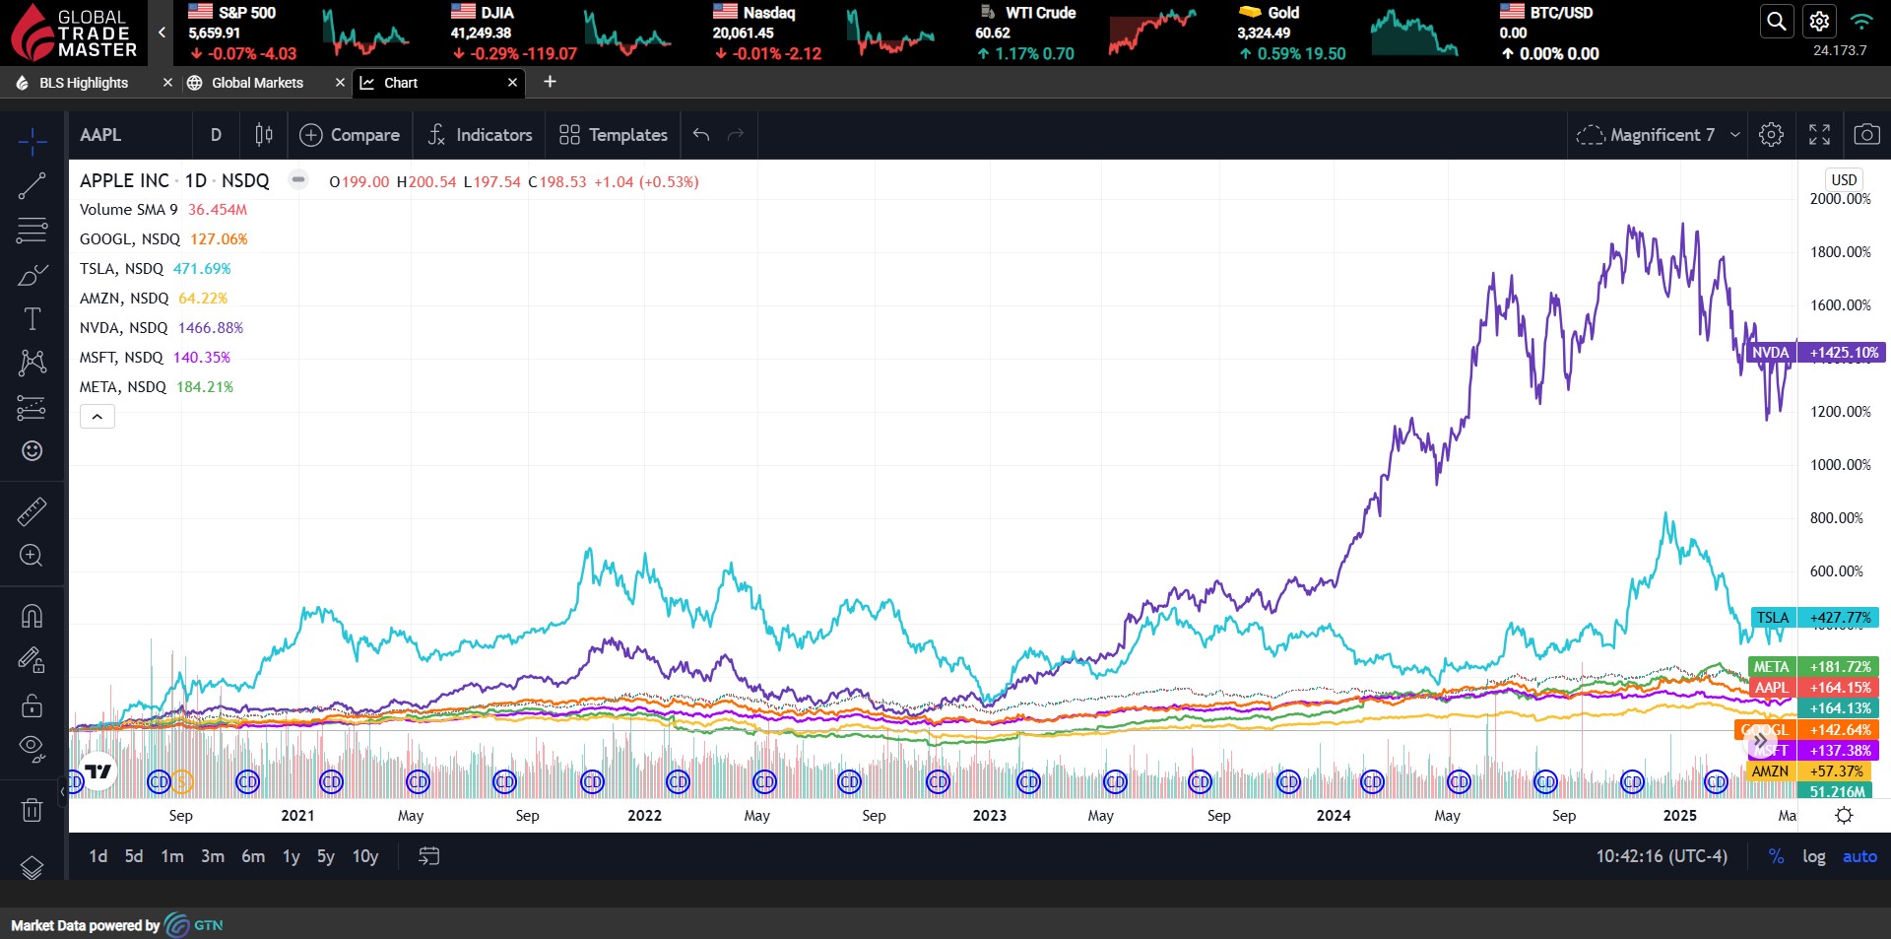The image size is (1891, 939).
Task: Click the trash remove drawings icon
Action: pos(32,810)
